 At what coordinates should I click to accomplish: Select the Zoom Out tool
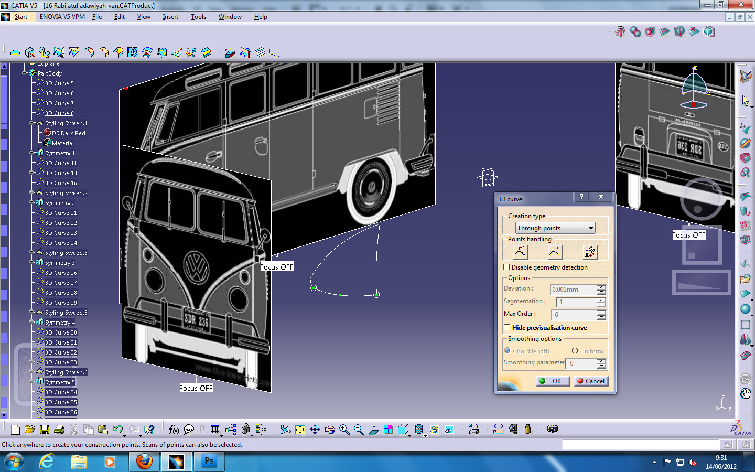[359, 429]
